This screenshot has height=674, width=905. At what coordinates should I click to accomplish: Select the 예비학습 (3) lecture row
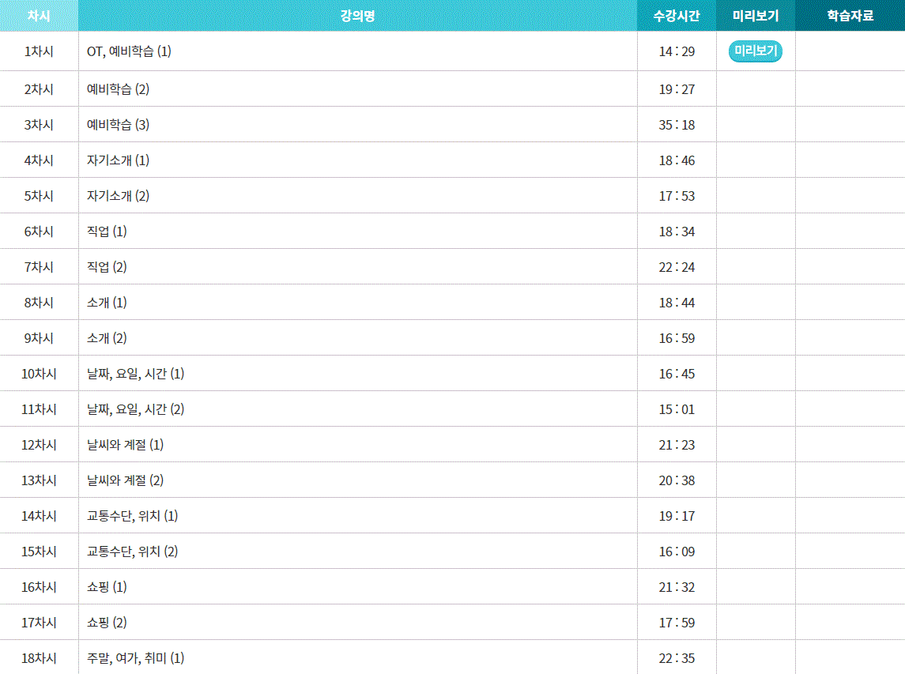point(118,125)
